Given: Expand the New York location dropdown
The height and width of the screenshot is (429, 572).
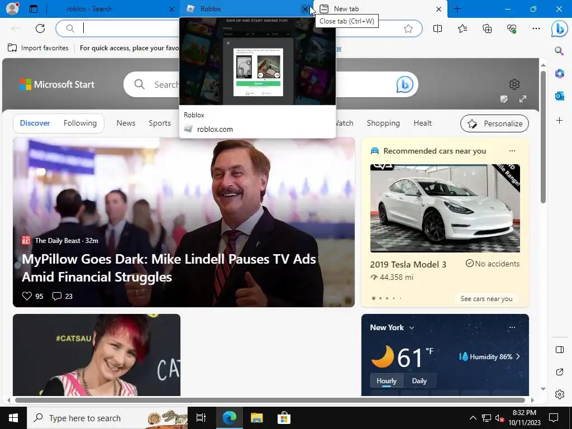Looking at the screenshot, I should (x=412, y=327).
